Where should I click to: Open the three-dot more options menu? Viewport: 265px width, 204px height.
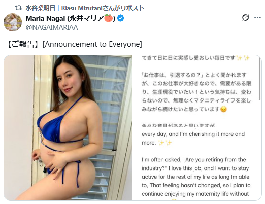click(257, 17)
